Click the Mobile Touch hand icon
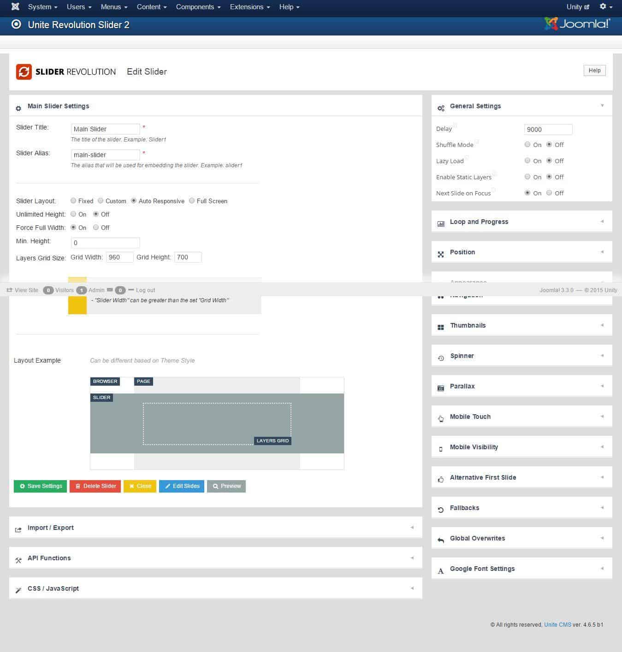This screenshot has height=652, width=622. tap(441, 418)
